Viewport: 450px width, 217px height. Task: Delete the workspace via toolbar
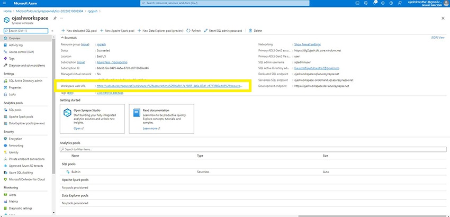pos(255,31)
